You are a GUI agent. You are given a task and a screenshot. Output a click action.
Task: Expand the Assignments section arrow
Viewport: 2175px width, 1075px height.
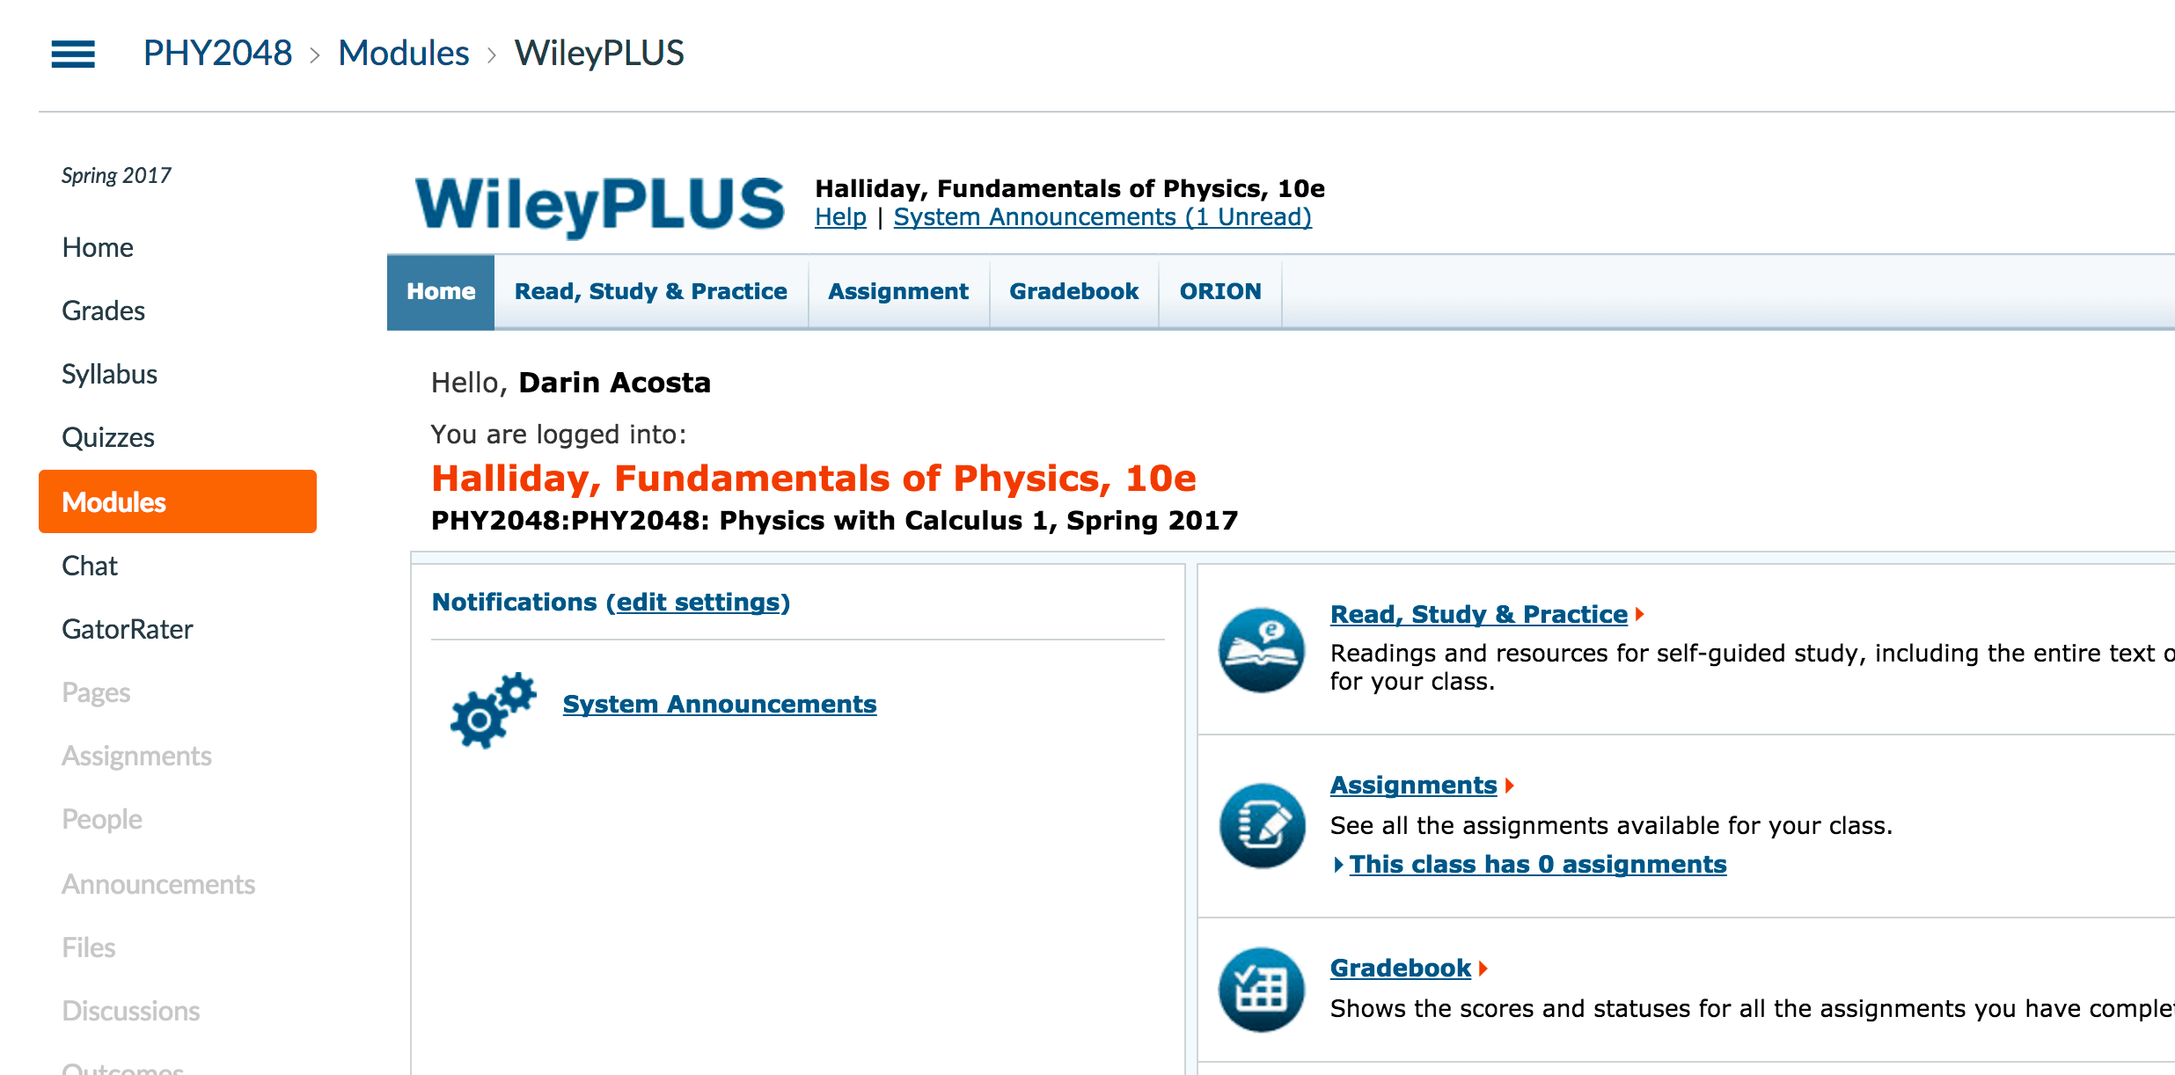(1511, 785)
